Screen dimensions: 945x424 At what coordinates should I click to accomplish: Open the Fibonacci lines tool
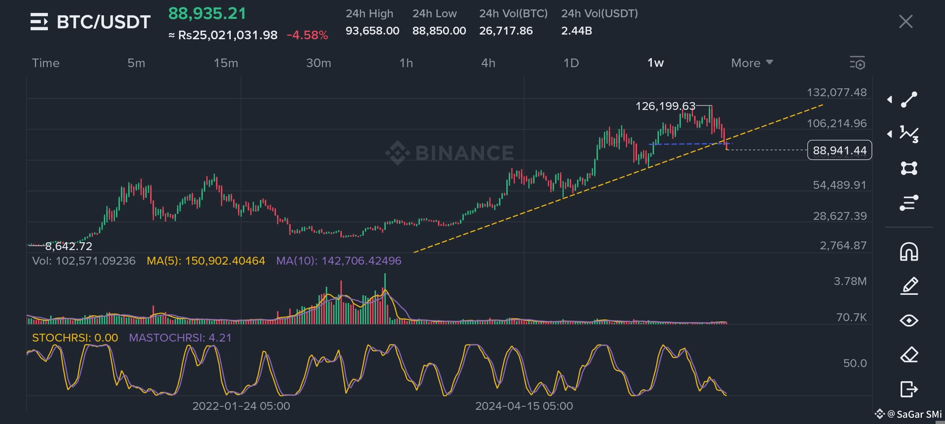[x=909, y=203]
